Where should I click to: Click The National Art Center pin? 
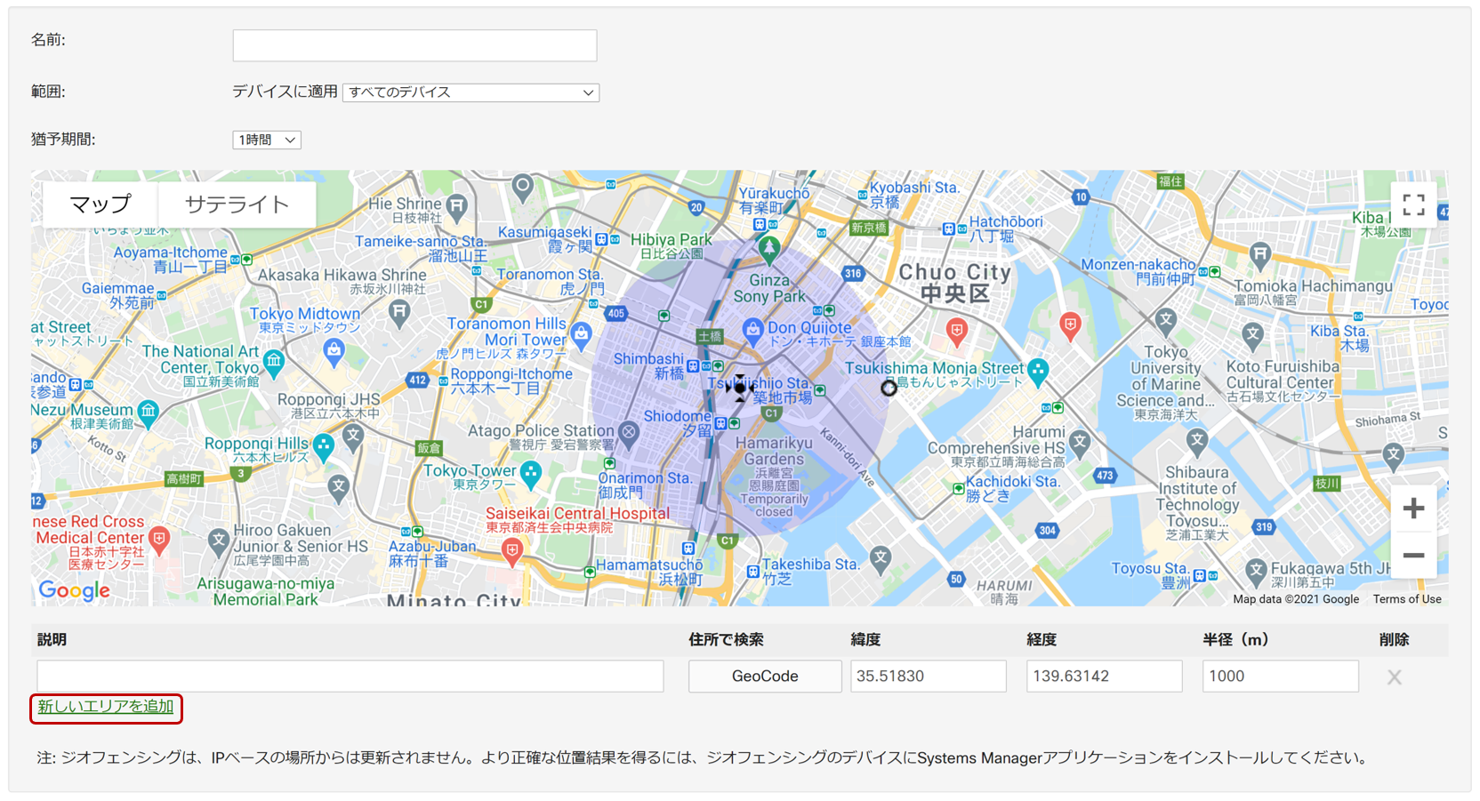[x=274, y=362]
